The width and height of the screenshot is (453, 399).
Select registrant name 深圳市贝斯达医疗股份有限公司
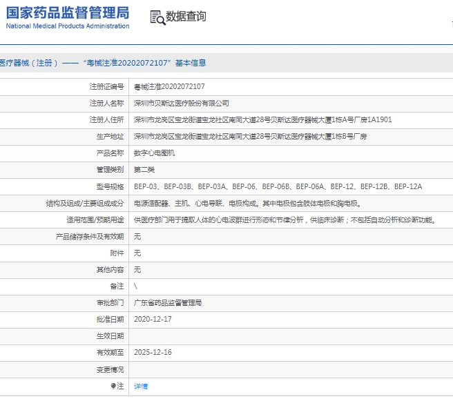coord(181,103)
